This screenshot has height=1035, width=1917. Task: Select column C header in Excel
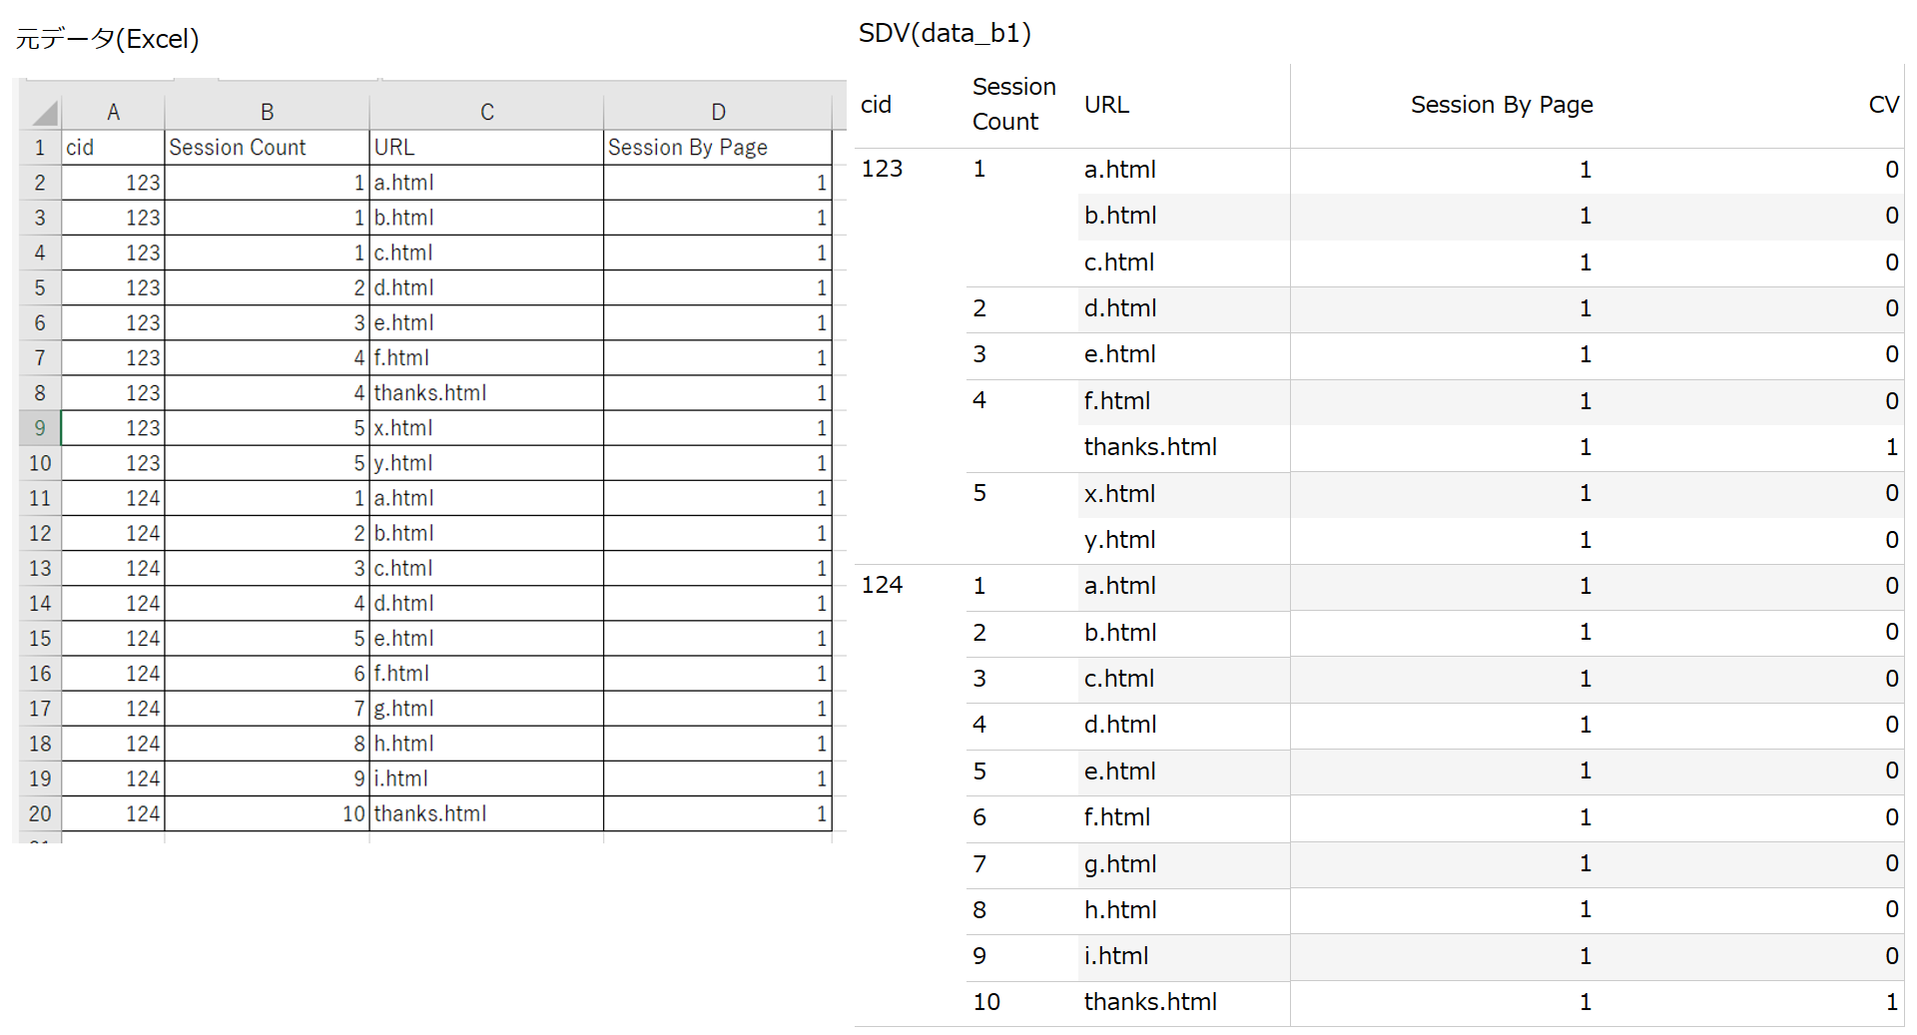486,112
